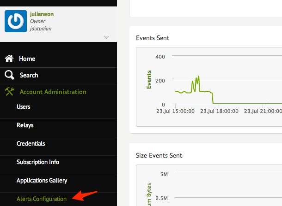Click the 23.Jul 18:00:00 axis label
282x206 pixels.
[x=222, y=111]
